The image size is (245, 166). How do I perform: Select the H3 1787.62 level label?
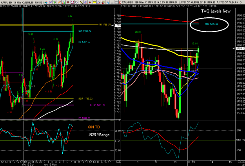pos(84,42)
